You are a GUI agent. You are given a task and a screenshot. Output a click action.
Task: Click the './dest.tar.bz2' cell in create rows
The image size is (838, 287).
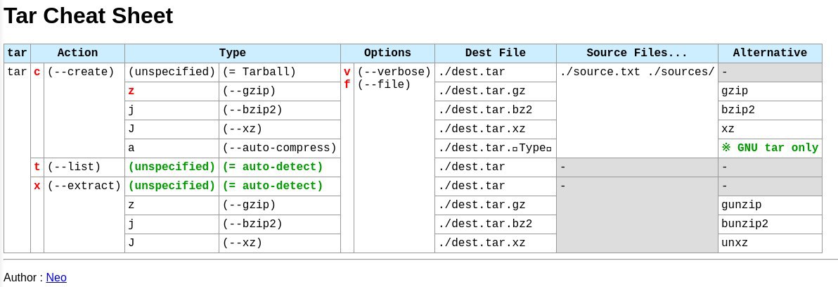[x=496, y=110]
